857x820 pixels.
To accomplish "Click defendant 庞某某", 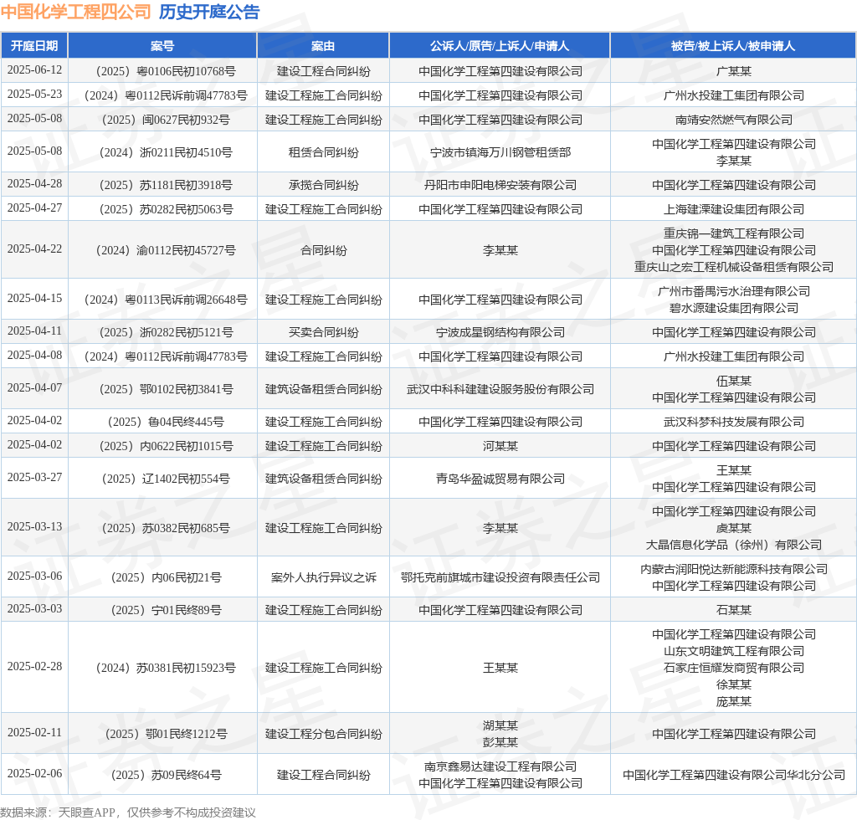I will point(733,702).
